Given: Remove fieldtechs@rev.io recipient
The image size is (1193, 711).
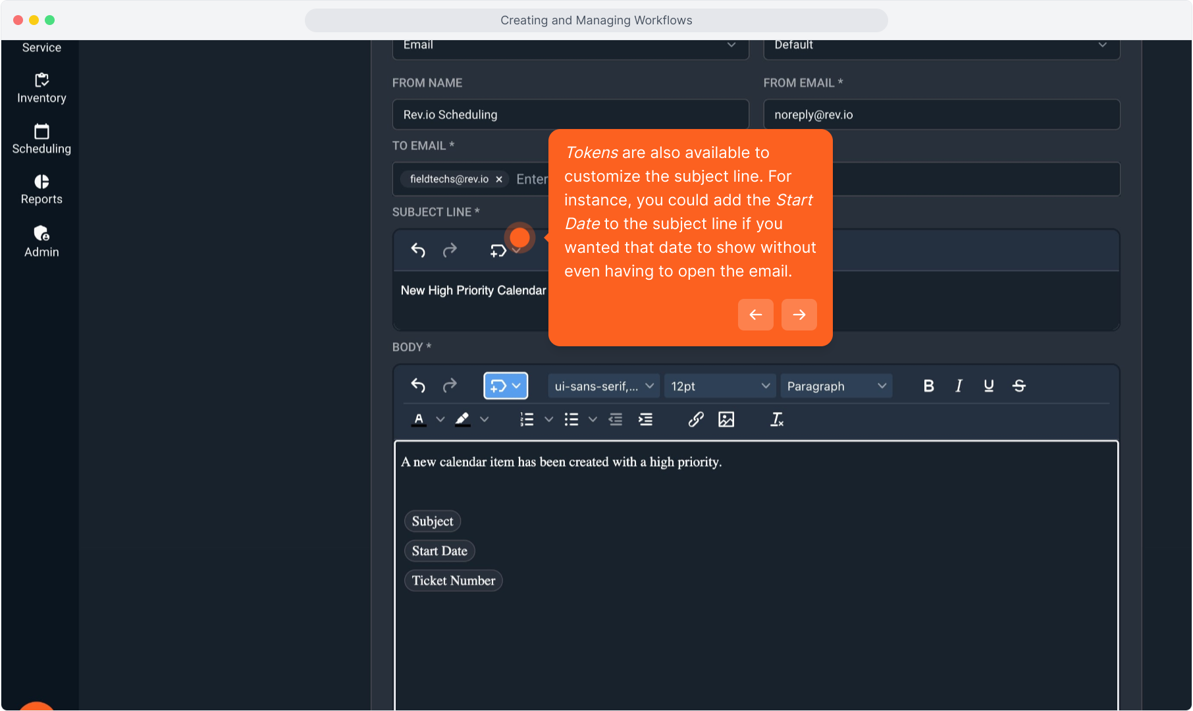Looking at the screenshot, I should coord(499,179).
